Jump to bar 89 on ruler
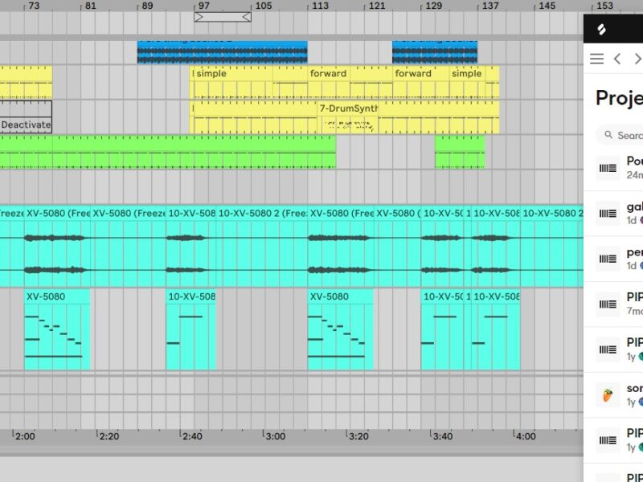The height and width of the screenshot is (482, 643). [145, 6]
